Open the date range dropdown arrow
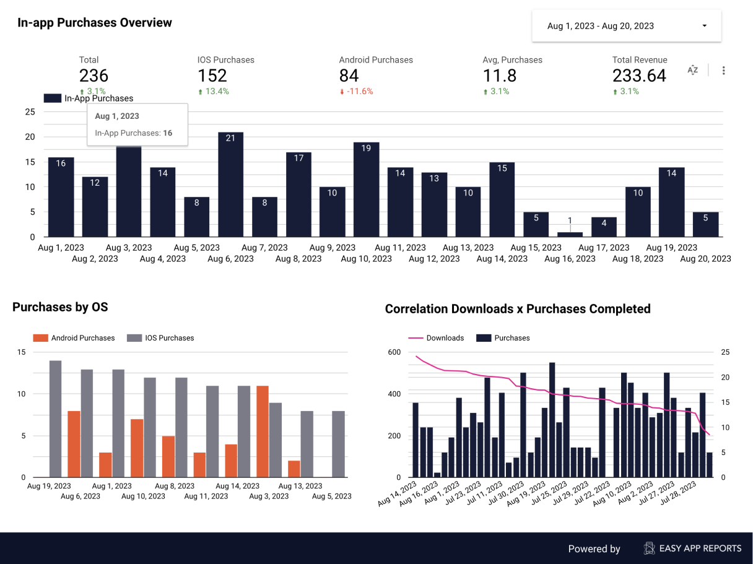This screenshot has height=564, width=753. [x=704, y=26]
